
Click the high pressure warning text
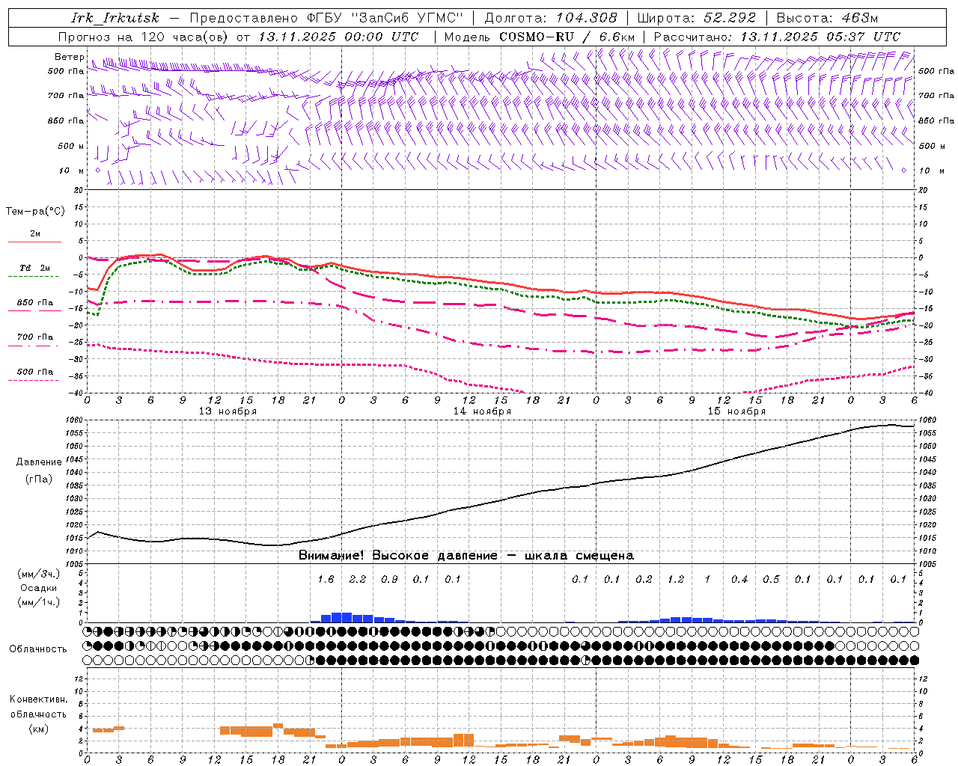coord(466,555)
